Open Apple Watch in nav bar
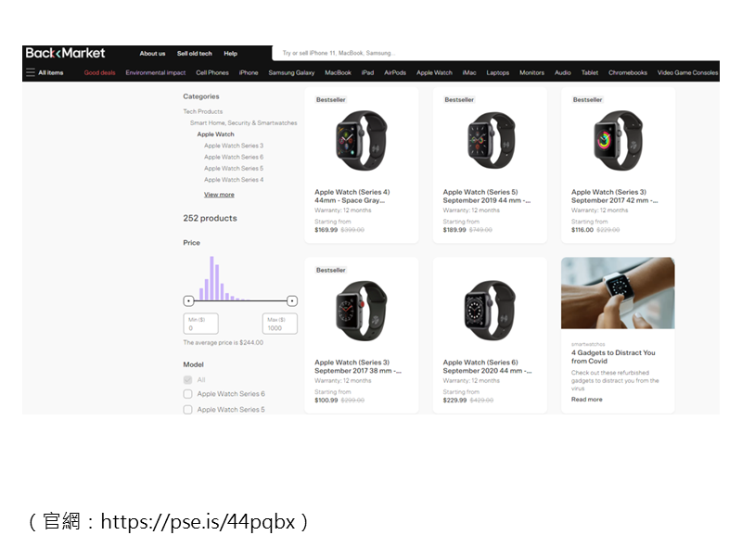The height and width of the screenshot is (548, 729). tap(434, 72)
